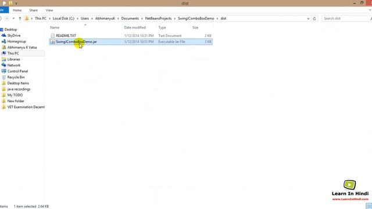Sort files by Date modified column
This screenshot has width=372, height=209.
[135, 27]
